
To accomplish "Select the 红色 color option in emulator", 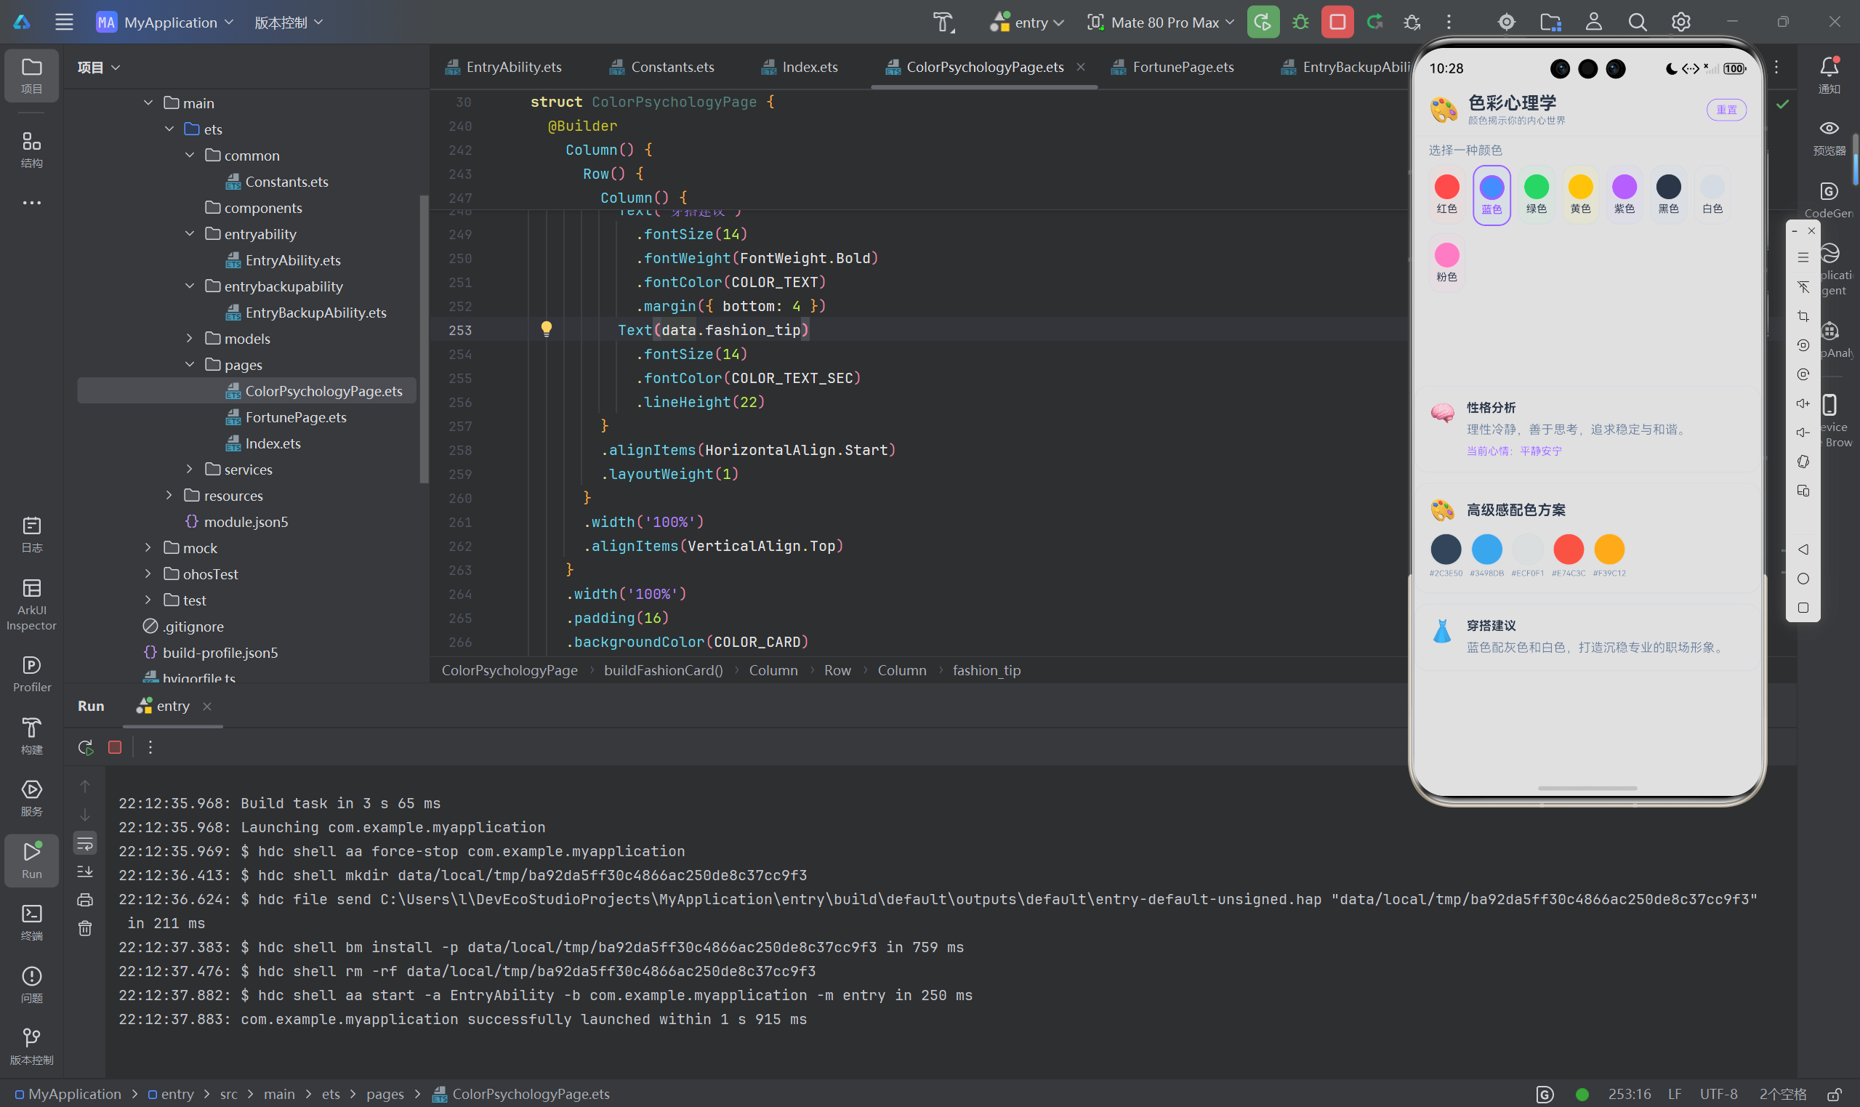I will [x=1447, y=194].
